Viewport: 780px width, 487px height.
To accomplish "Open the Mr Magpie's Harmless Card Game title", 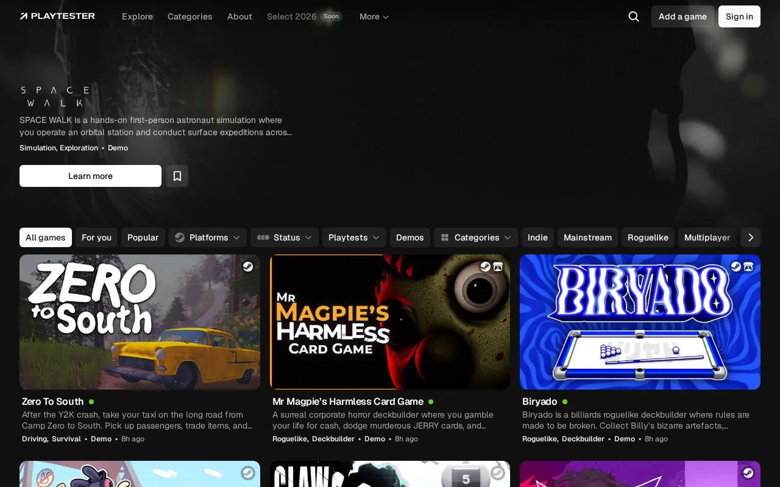I will (348, 402).
